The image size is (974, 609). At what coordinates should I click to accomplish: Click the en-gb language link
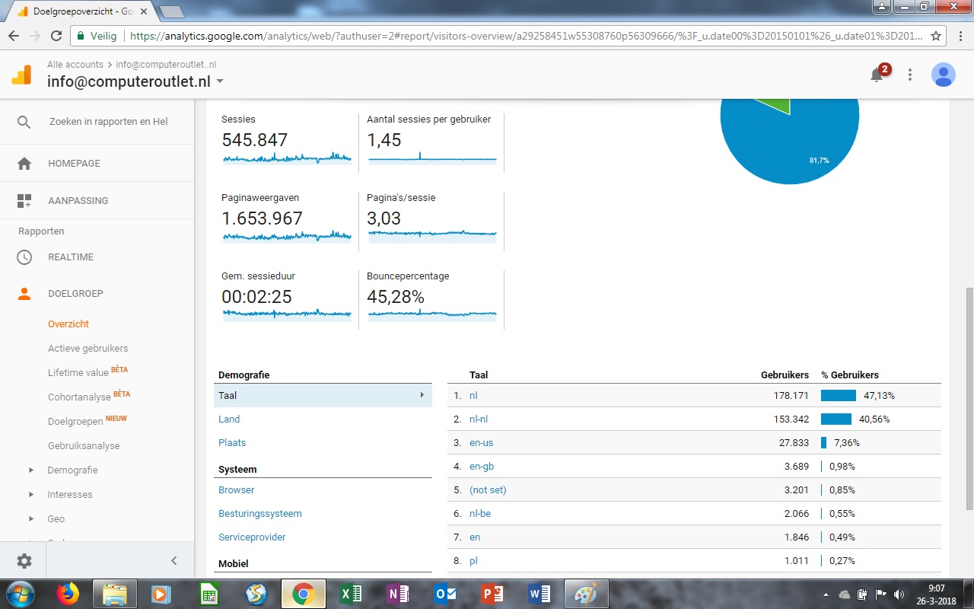[482, 467]
